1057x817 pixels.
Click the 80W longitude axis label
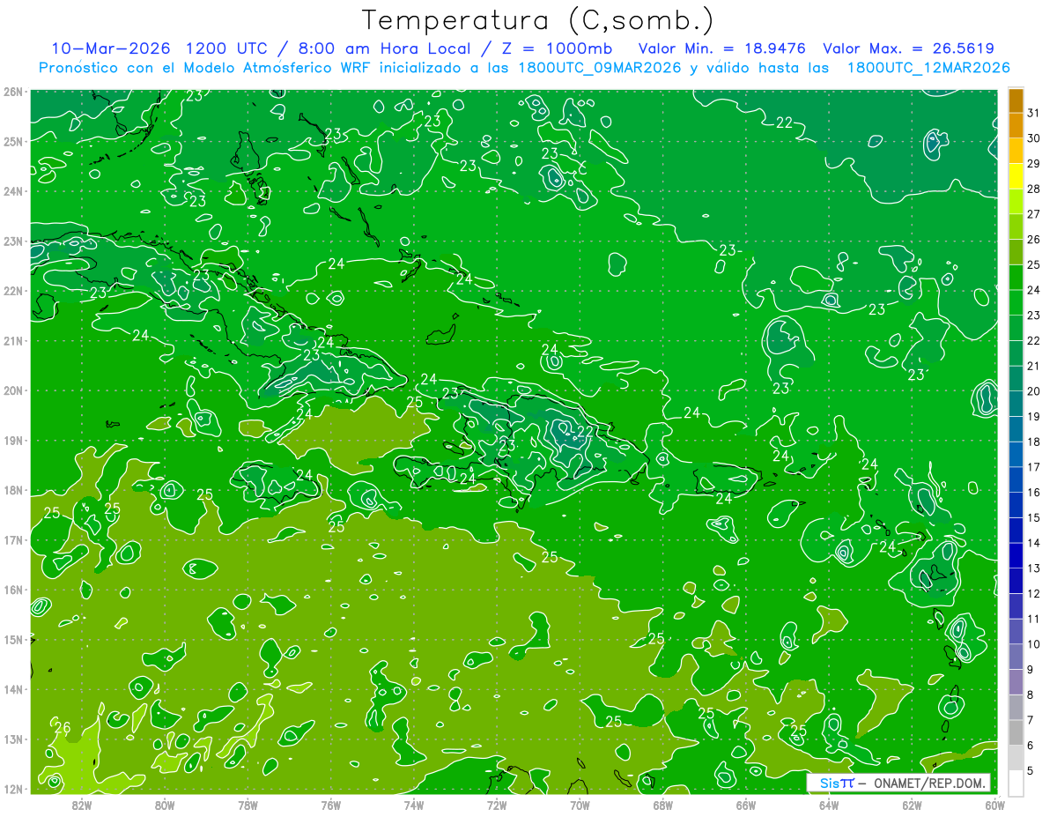pos(164,805)
